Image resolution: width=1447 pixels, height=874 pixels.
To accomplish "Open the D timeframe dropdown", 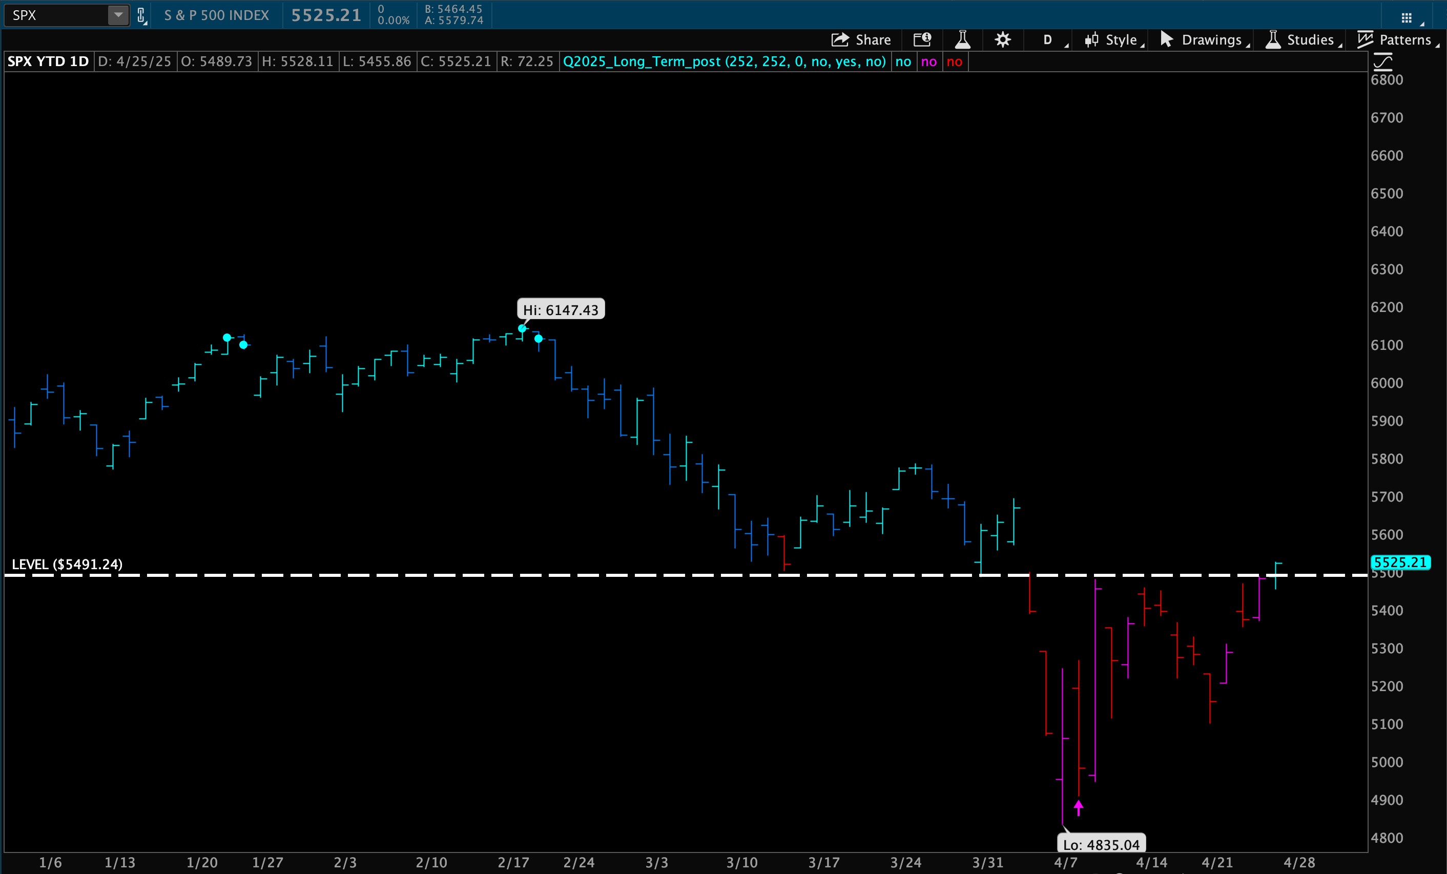I will pyautogui.click(x=1048, y=39).
